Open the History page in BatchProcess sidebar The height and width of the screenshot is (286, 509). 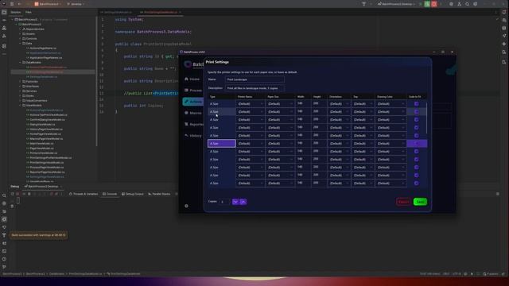pyautogui.click(x=193, y=136)
